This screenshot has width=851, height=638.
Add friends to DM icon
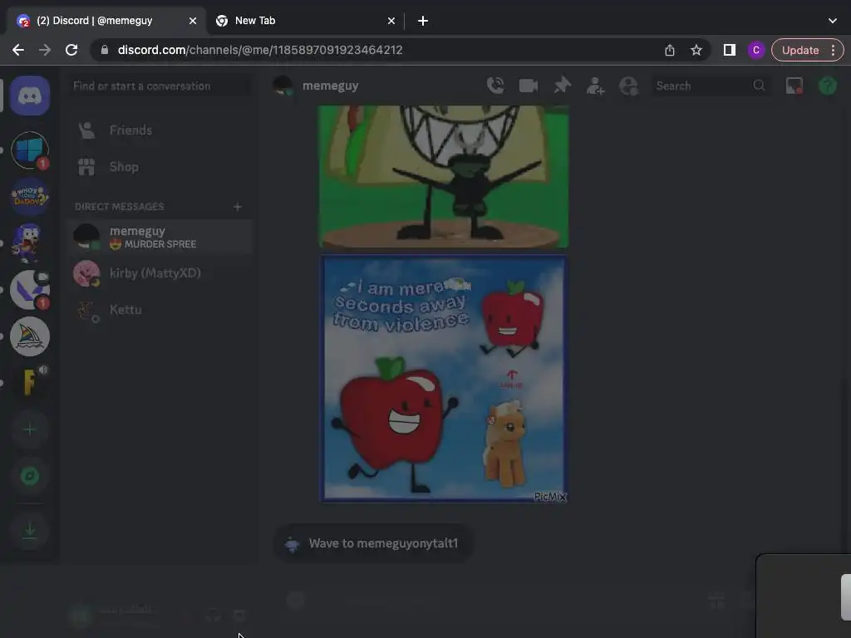point(595,86)
